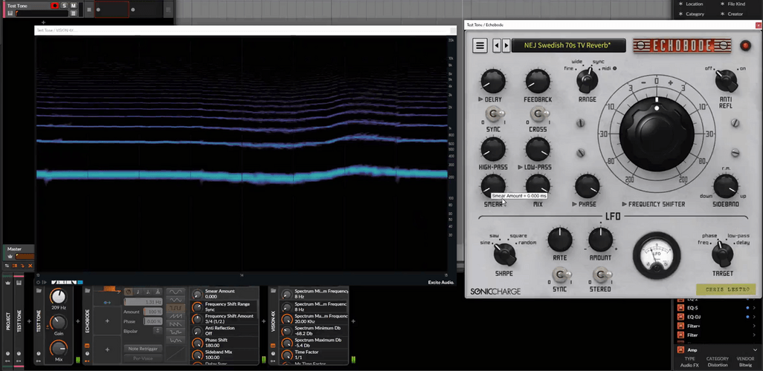The height and width of the screenshot is (371, 763).
Task: Click the LFO SHAPE selector knob
Action: coord(504,253)
